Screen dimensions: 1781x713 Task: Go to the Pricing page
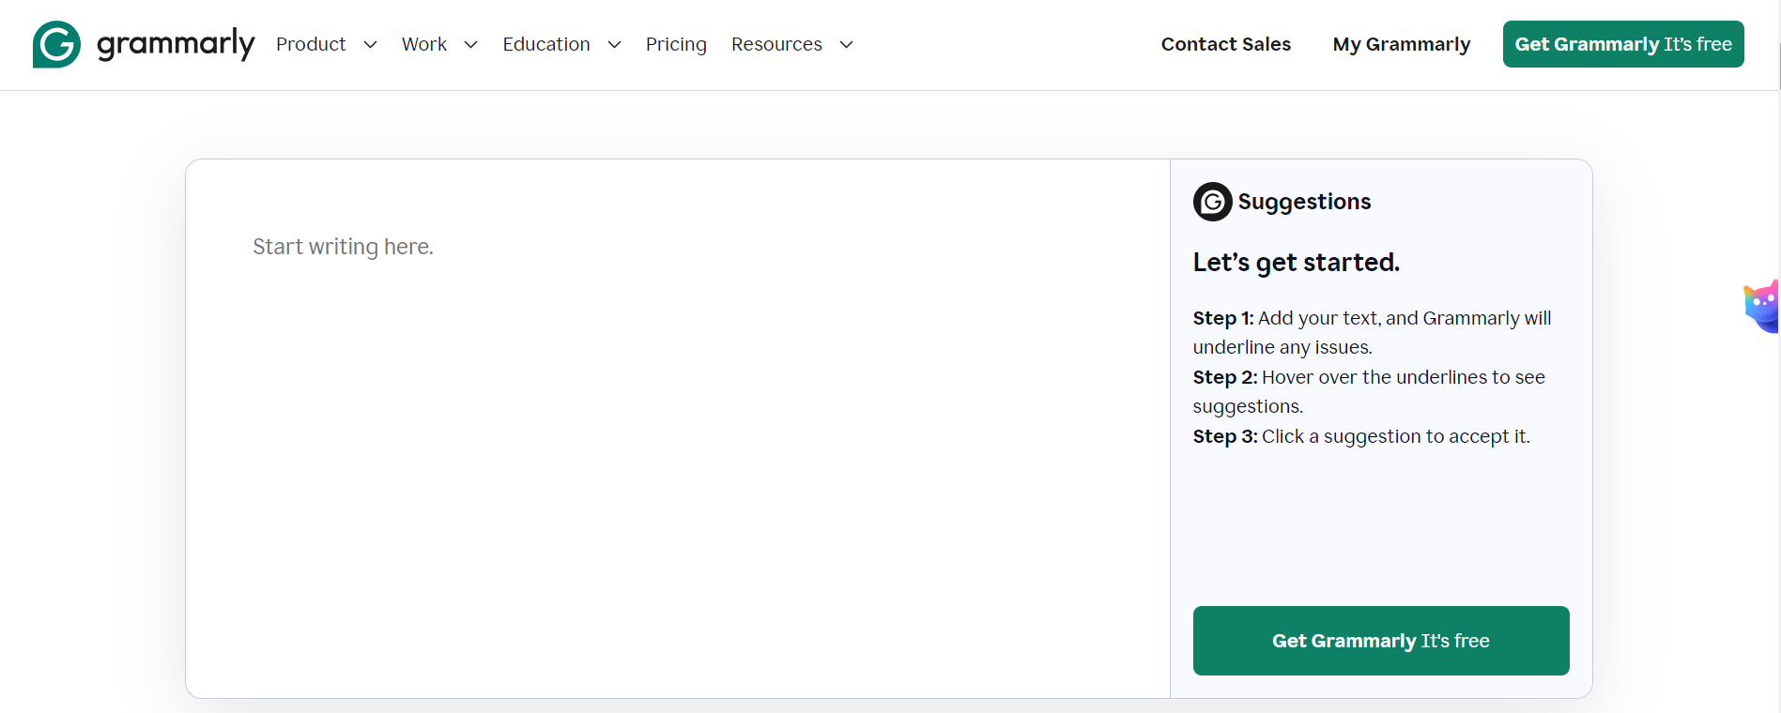676,44
